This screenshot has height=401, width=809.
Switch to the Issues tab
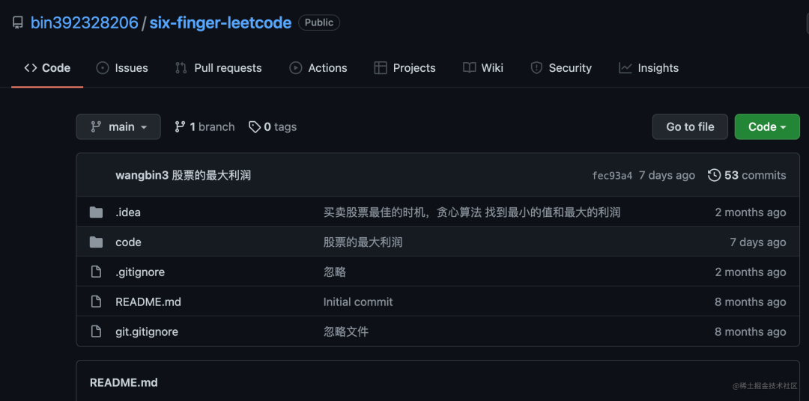(x=122, y=68)
